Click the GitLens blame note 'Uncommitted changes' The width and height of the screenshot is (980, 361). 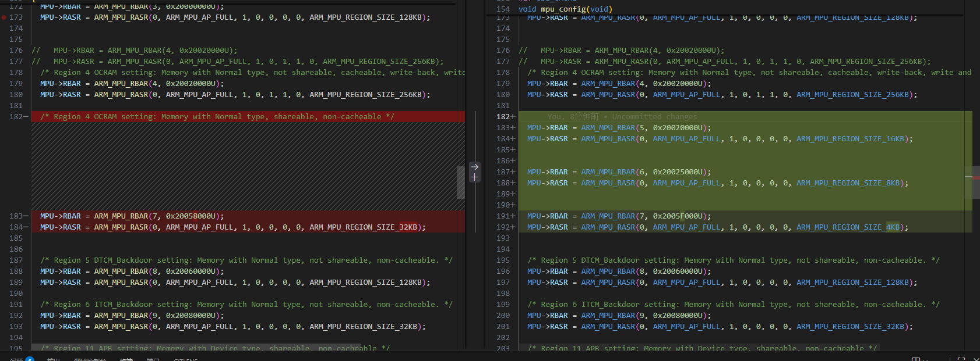[654, 117]
